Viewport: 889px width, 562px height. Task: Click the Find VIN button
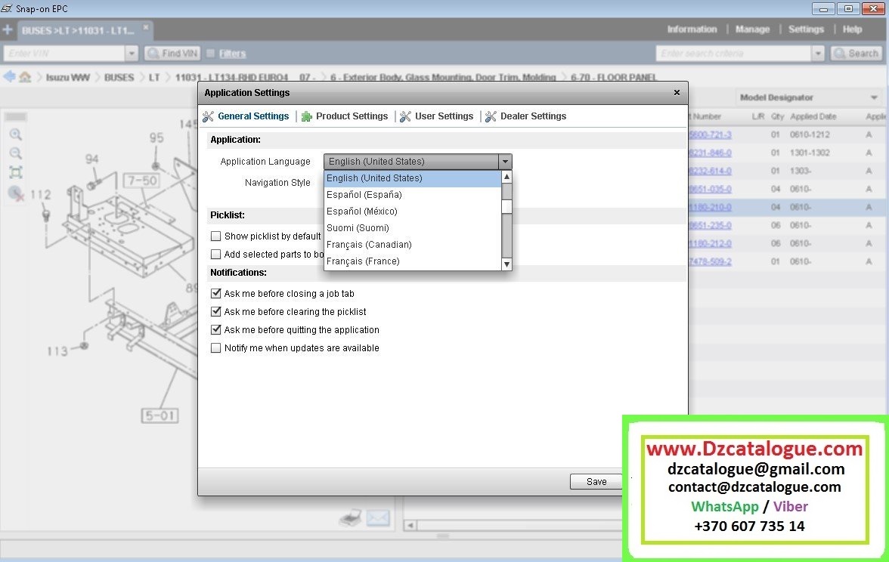(x=172, y=53)
